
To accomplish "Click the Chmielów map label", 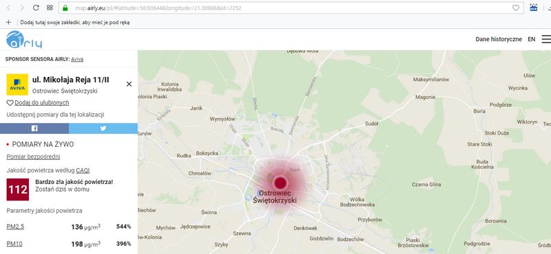I will click(x=200, y=173).
